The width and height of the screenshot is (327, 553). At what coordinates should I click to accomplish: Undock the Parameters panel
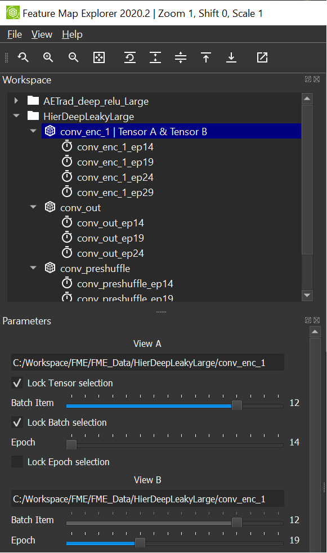pos(307,320)
